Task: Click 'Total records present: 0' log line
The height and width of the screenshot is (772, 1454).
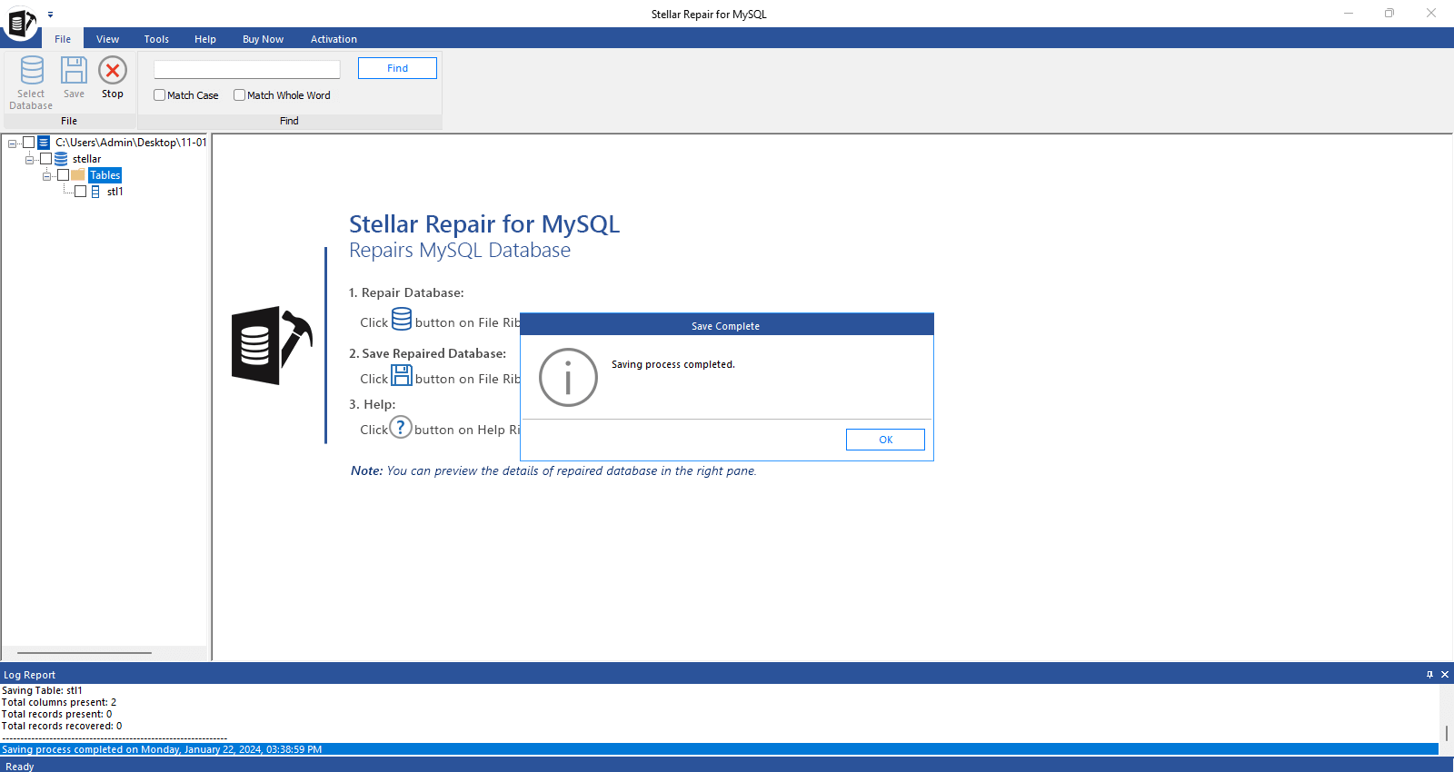Action: [56, 714]
